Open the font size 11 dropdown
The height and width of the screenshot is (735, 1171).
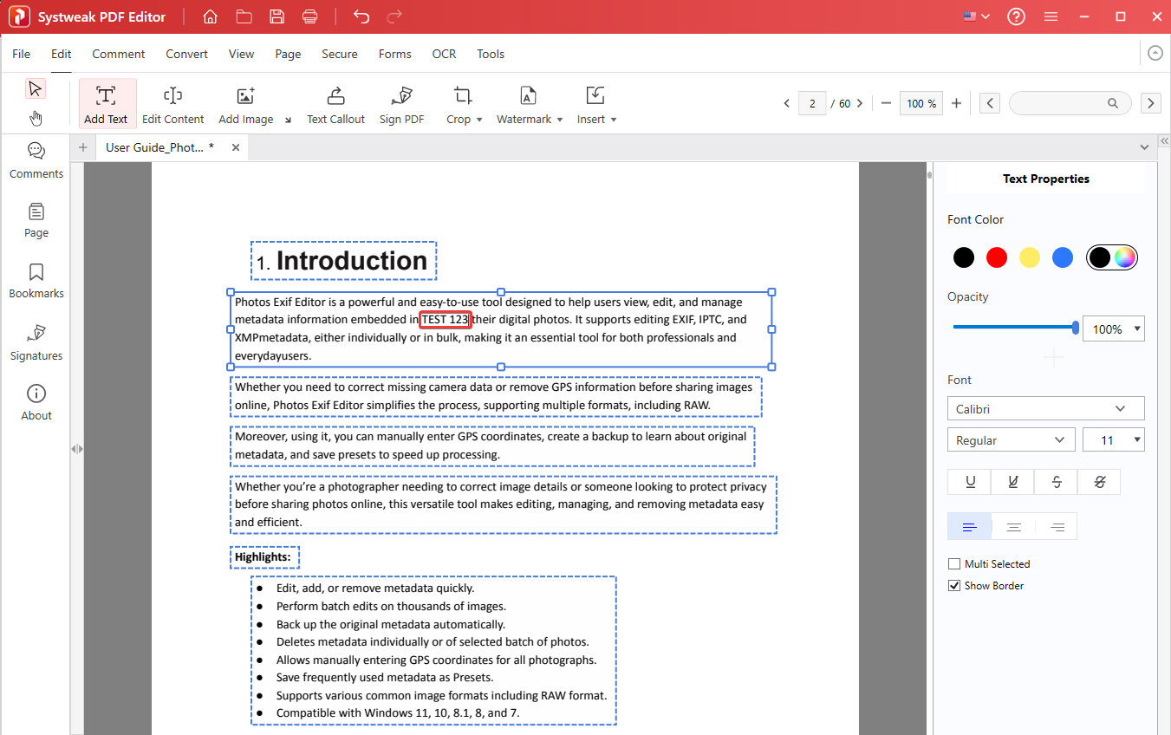(1114, 439)
